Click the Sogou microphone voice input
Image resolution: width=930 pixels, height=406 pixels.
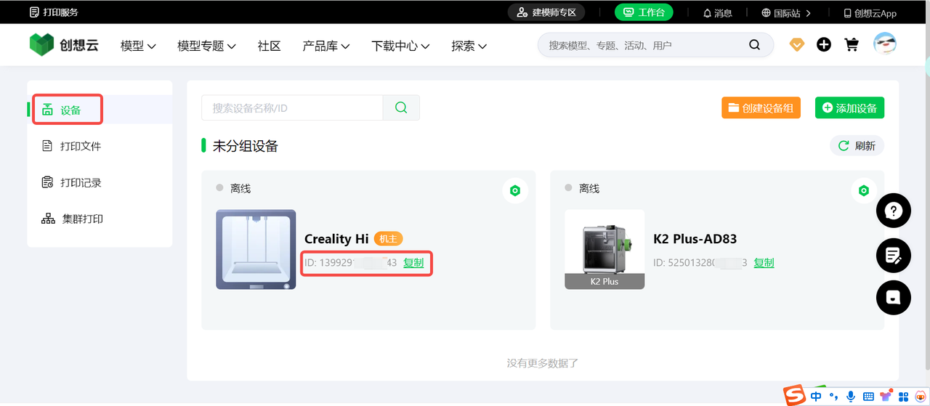[851, 397]
